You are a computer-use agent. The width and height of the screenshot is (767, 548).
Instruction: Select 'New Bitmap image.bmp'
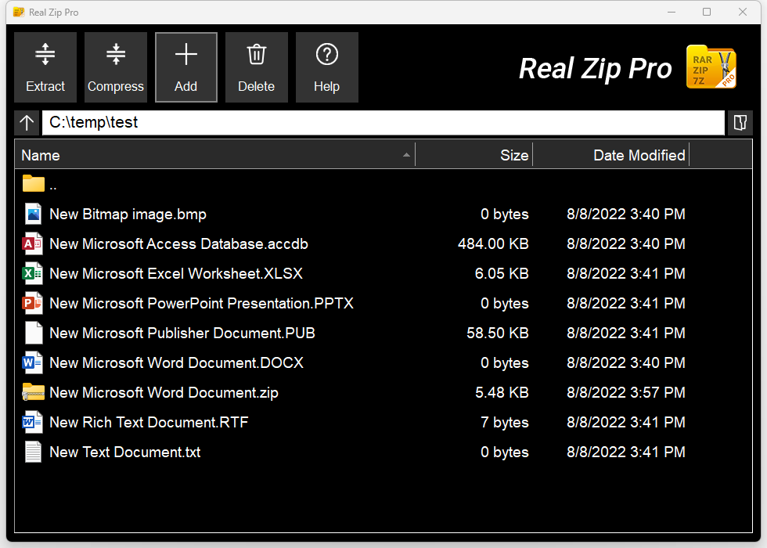[x=128, y=215]
